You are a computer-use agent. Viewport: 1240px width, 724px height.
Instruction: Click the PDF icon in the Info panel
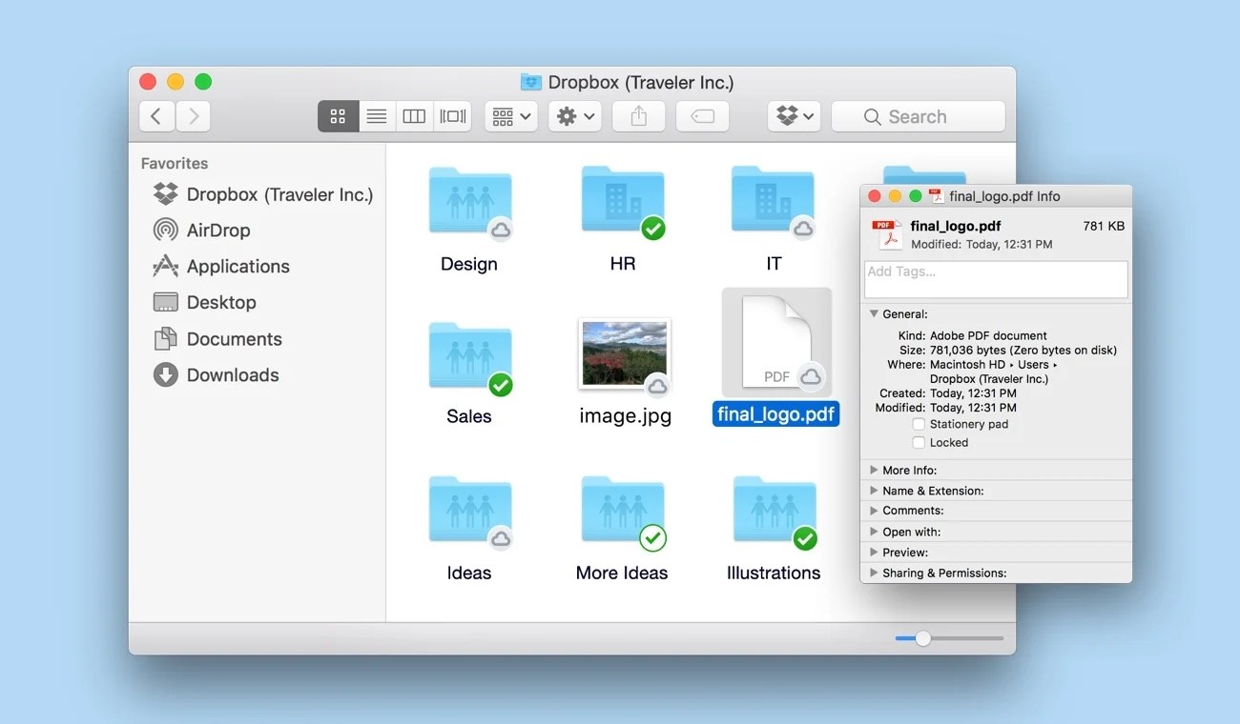(x=888, y=233)
